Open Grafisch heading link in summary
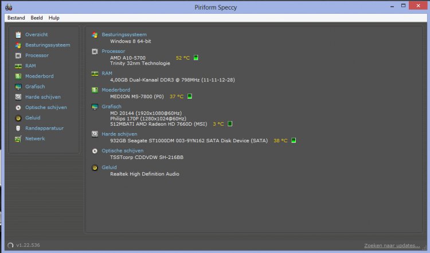Screen dimensions: 430x253 pos(111,107)
